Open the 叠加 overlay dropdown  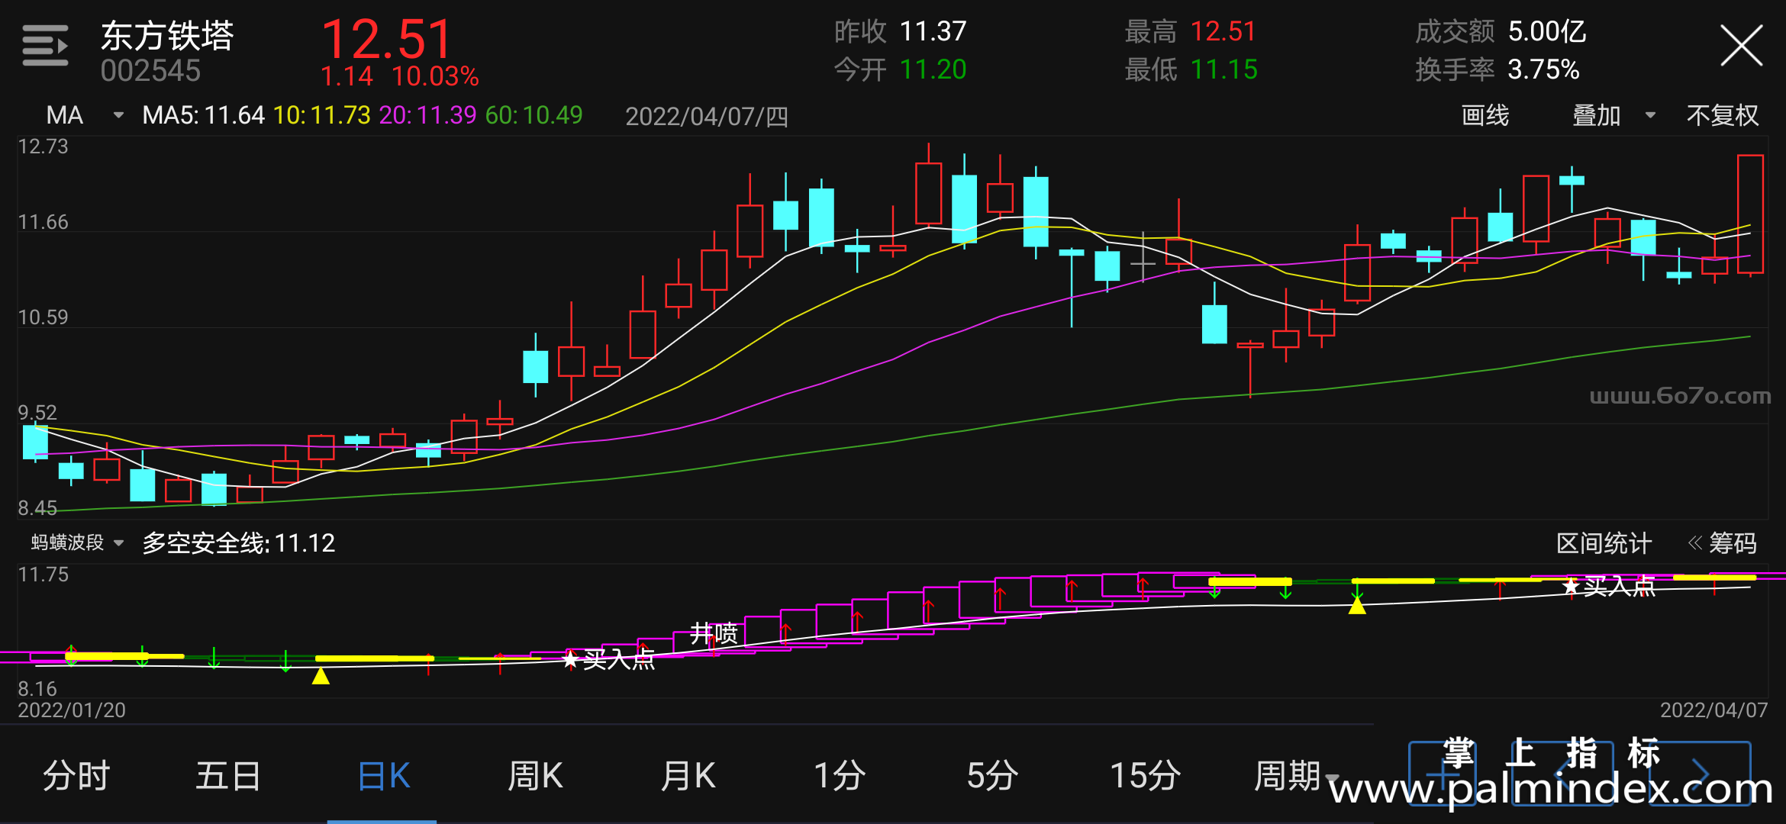coord(1614,115)
